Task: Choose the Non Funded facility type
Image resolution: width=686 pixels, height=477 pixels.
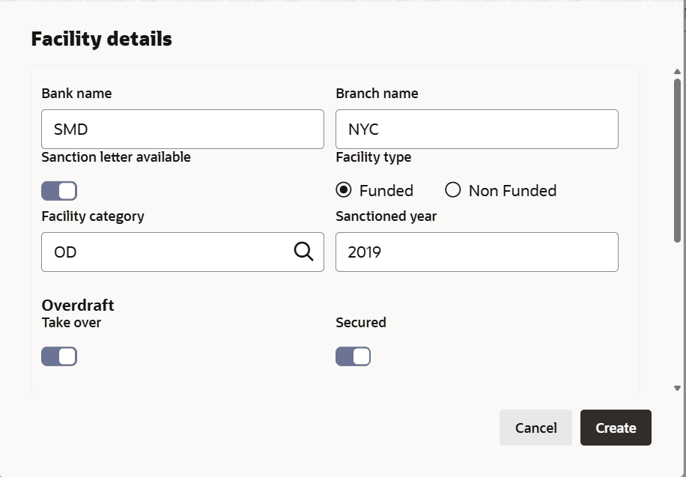Action: click(452, 190)
